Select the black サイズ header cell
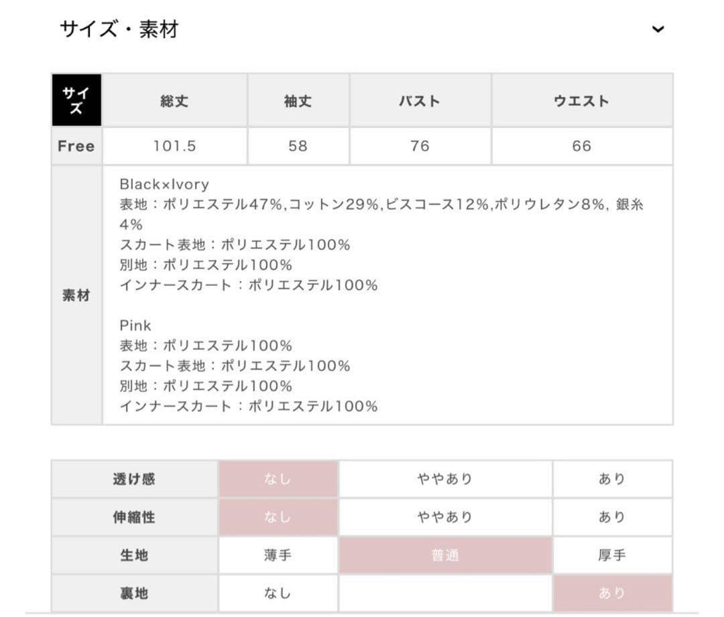The height and width of the screenshot is (617, 724). pos(76,100)
